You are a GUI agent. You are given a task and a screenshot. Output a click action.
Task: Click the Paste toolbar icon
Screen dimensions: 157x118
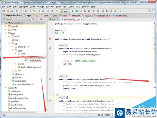(x=34, y=11)
